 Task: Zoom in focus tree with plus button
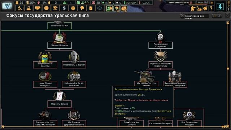click(219, 16)
